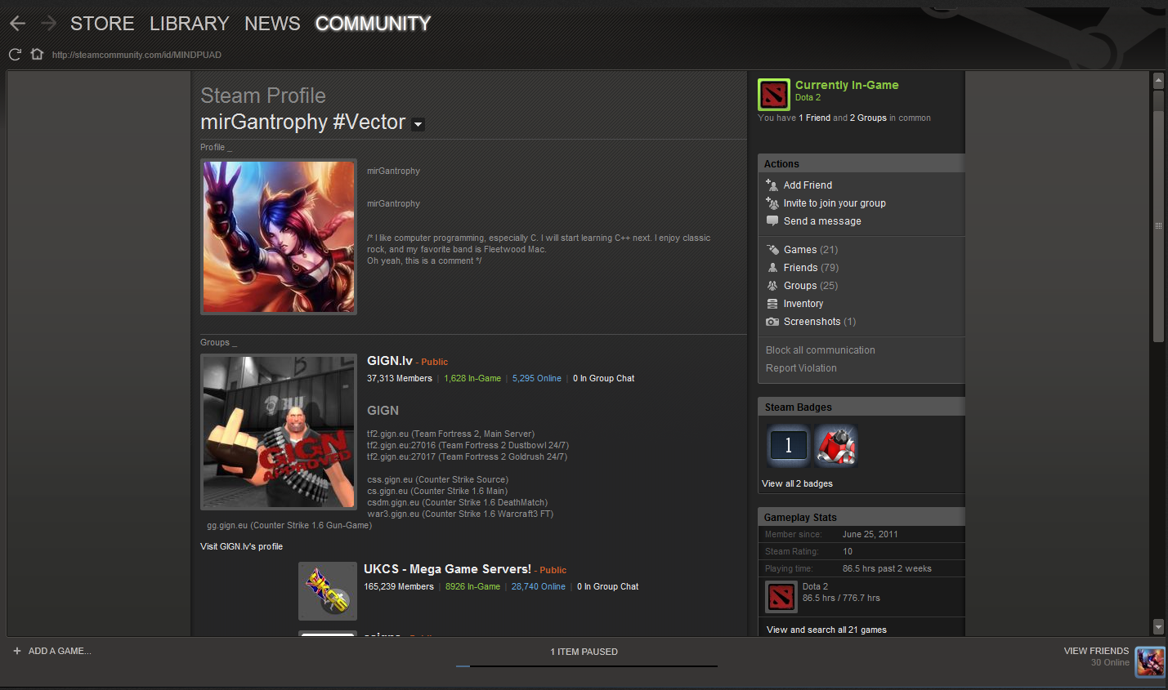This screenshot has height=690, width=1168.
Task: Click '165,239 Members' of UKCS
Action: 399,586
